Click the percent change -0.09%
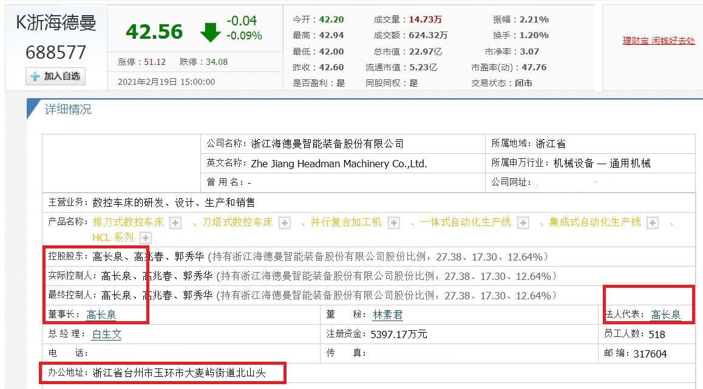703x389 pixels. coord(244,36)
